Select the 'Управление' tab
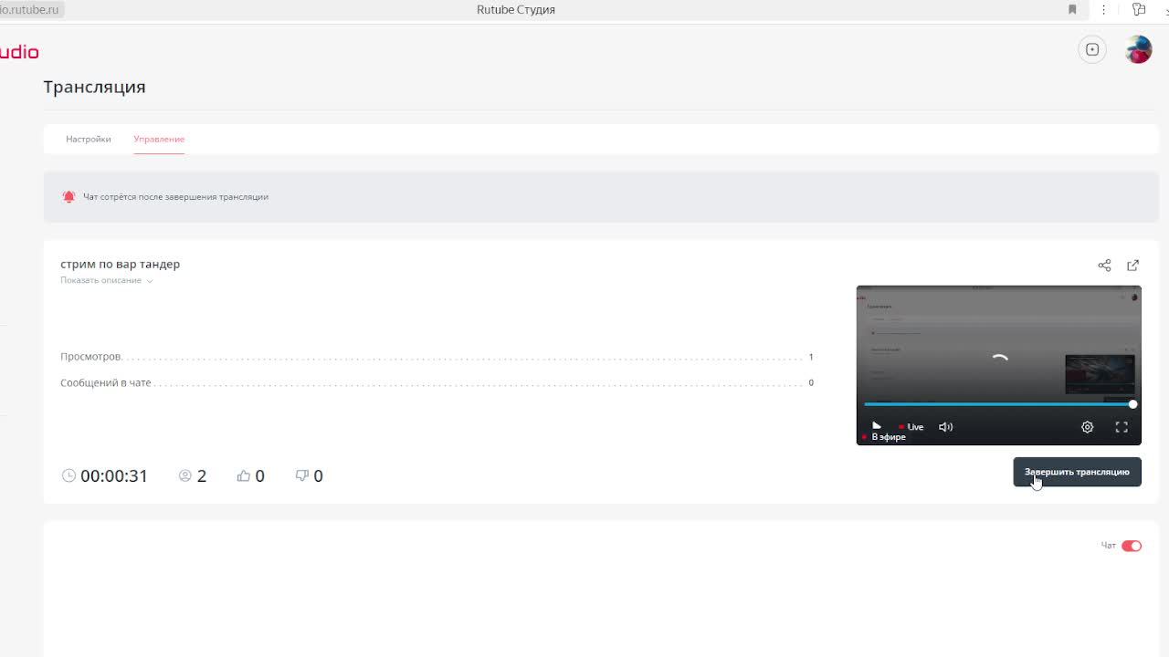Screen dimensions: 1169x657 [x=159, y=139]
